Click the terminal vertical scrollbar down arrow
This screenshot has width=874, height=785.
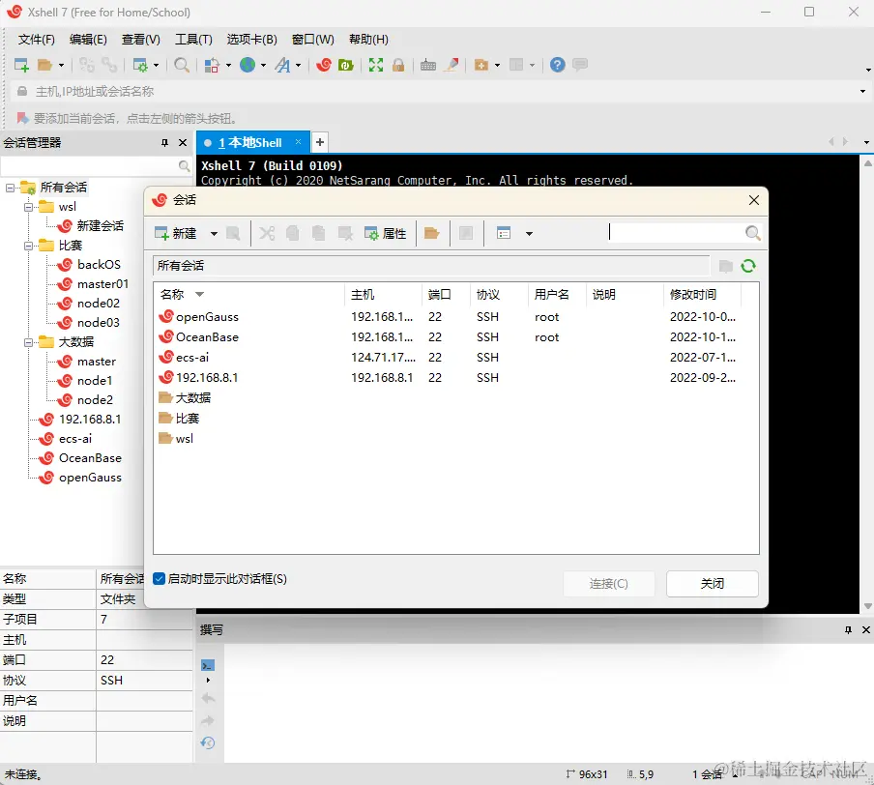[868, 606]
